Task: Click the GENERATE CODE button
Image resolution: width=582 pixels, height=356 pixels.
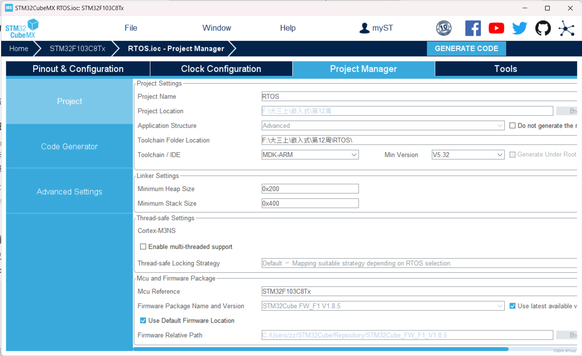Action: (467, 49)
